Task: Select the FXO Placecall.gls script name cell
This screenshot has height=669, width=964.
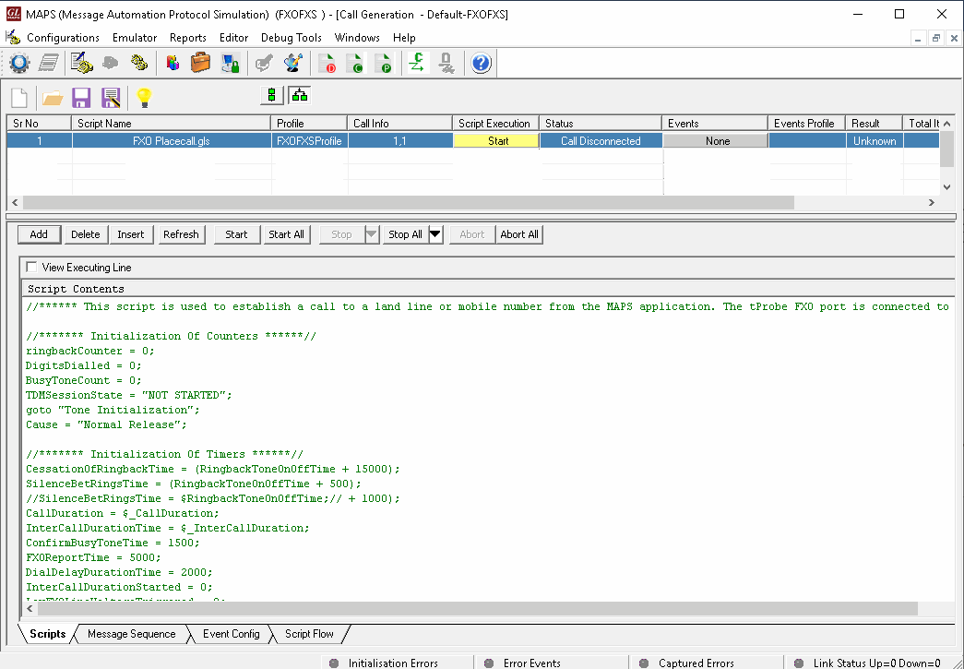Action: [x=172, y=141]
